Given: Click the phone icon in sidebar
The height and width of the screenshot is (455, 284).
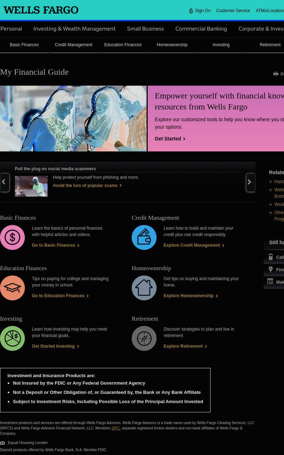Looking at the screenshot, I should point(271,257).
